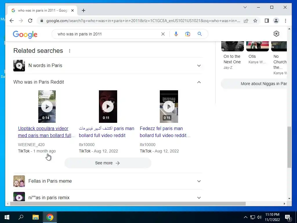Play the Fedezz fel 0:11 video thumbnail
This screenshot has width=297, height=223.
tap(169, 107)
